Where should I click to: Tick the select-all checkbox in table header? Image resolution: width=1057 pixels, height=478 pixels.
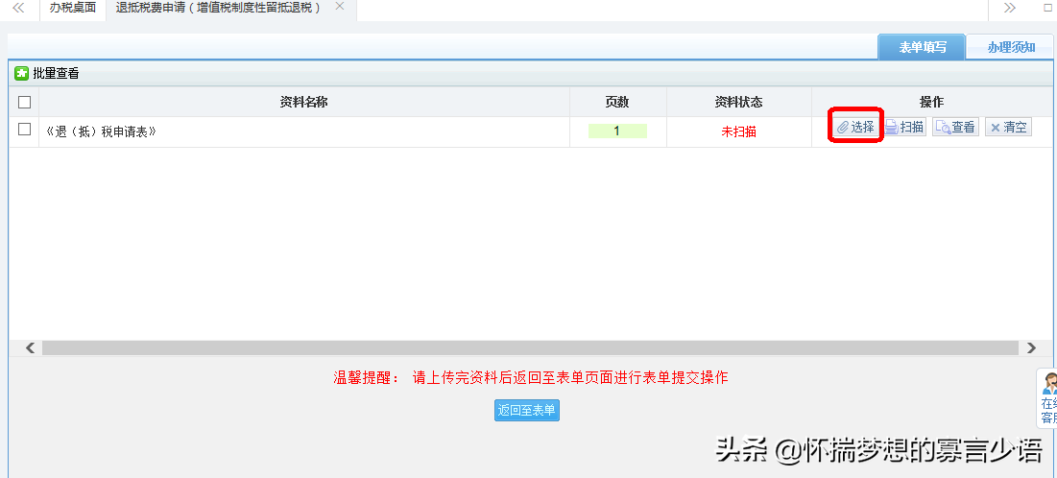pyautogui.click(x=25, y=102)
